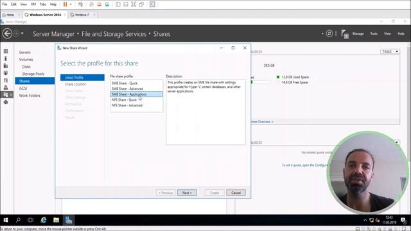Click the Server Manager back arrow
This screenshot has height=231, width=411.
pyautogui.click(x=7, y=33)
